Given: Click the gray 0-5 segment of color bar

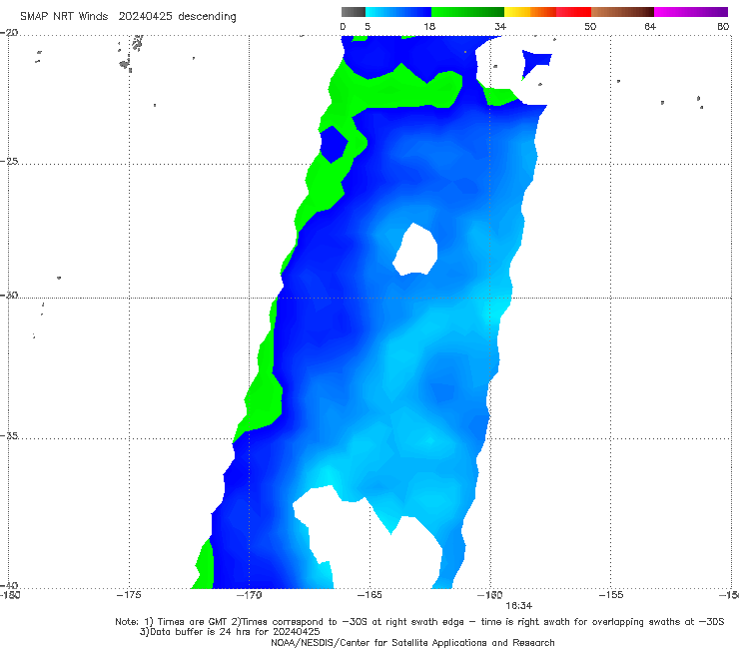Looking at the screenshot, I should pyautogui.click(x=354, y=12).
